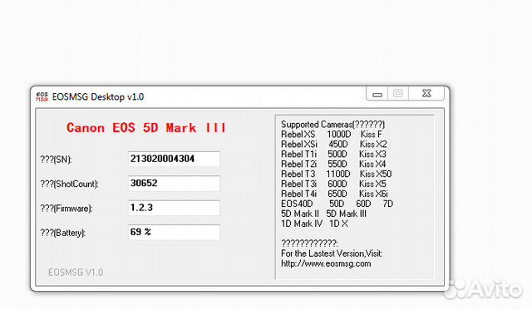Image resolution: width=532 pixels, height=310 pixels.
Task: Click Kiss X4 in supported list
Action: (x=372, y=164)
